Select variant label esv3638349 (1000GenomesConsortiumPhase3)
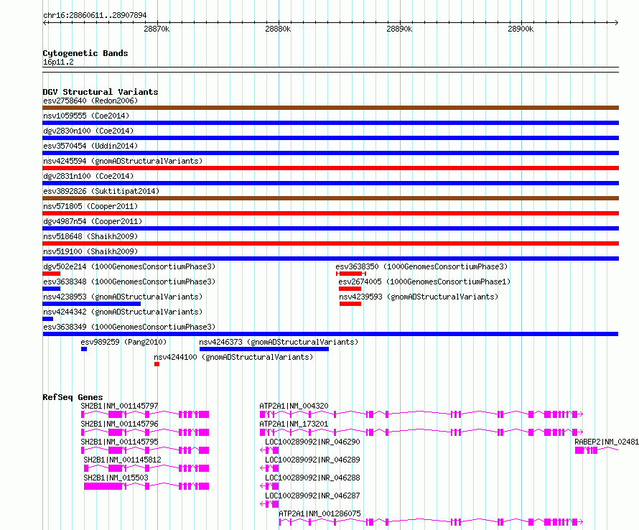 pos(129,327)
